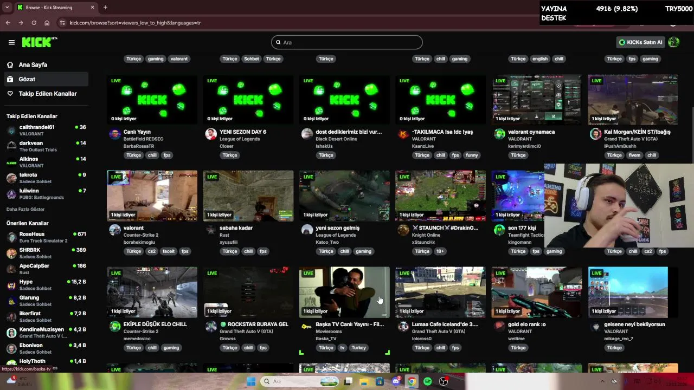Click the 18+ tag under xStauncHx
This screenshot has height=390, width=694.
click(x=440, y=251)
